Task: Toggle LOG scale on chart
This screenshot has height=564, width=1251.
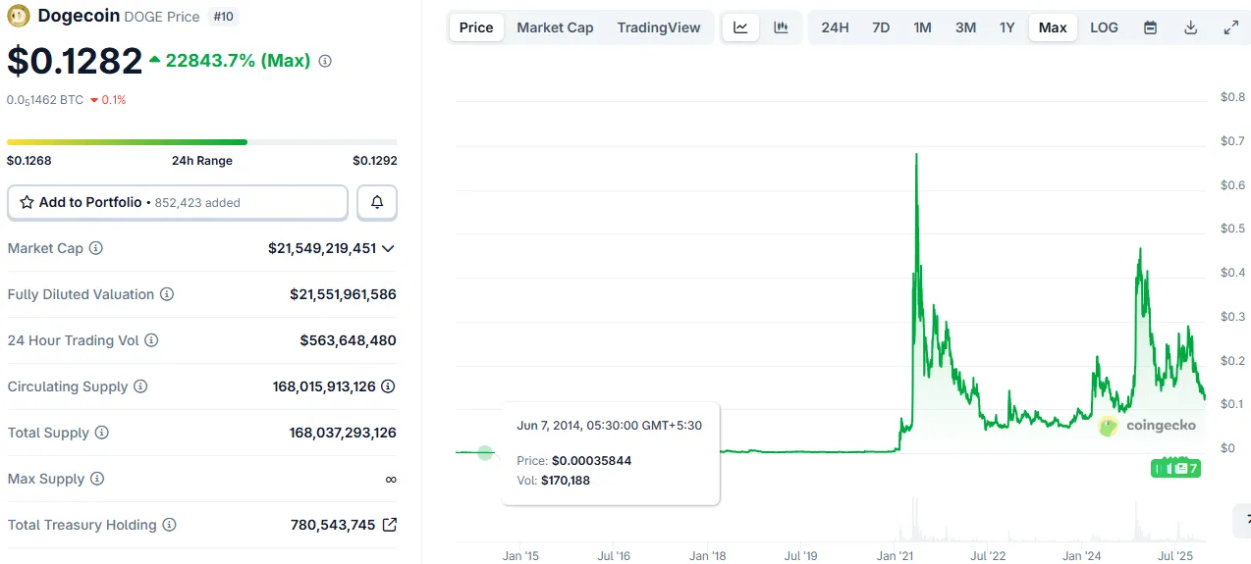Action: pyautogui.click(x=1104, y=27)
